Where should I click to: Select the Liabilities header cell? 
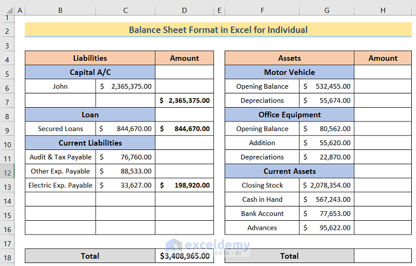pyautogui.click(x=90, y=58)
